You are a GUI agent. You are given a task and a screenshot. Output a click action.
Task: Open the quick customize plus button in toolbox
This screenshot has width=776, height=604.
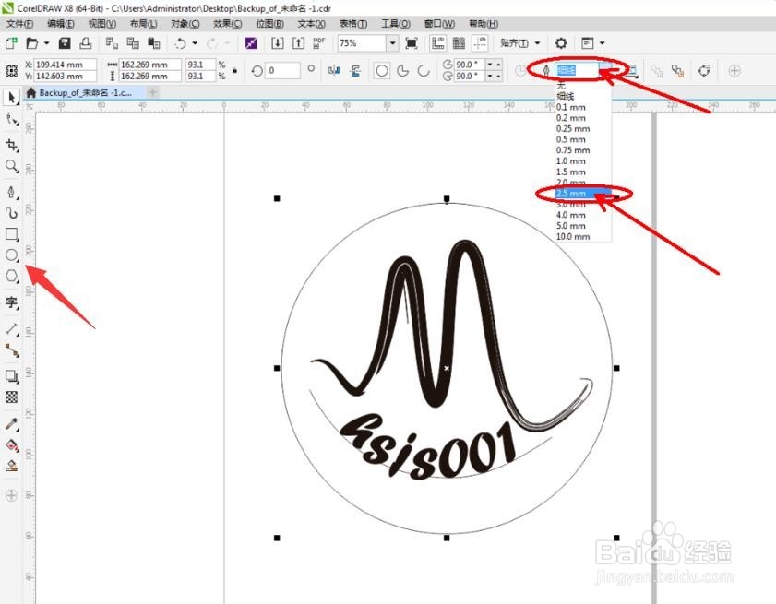pyautogui.click(x=11, y=496)
